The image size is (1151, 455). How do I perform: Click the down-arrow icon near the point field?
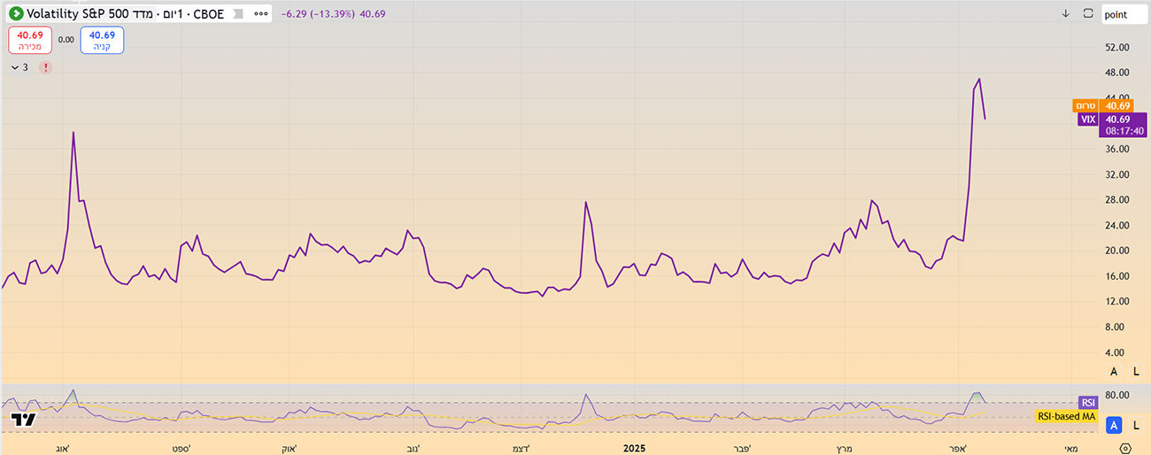point(1066,14)
